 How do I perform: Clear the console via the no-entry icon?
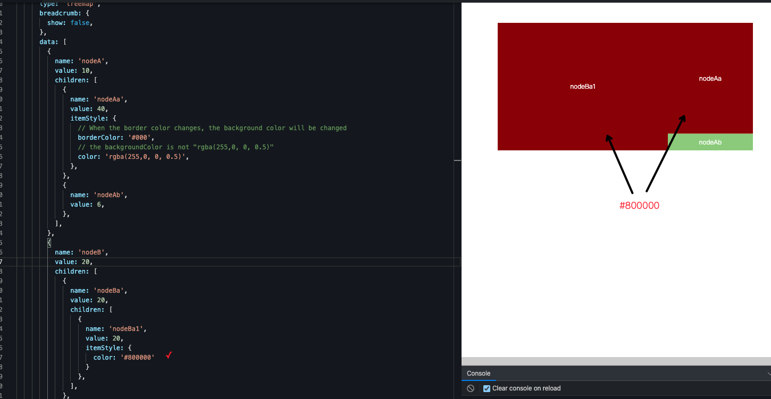[470, 388]
